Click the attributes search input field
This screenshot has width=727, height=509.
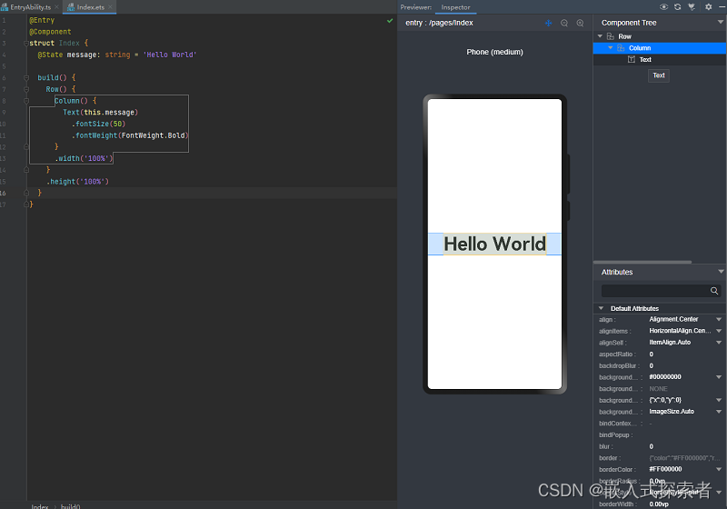[654, 291]
